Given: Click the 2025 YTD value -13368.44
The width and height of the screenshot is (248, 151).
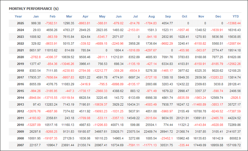Looking at the screenshot, I should pos(233,23).
